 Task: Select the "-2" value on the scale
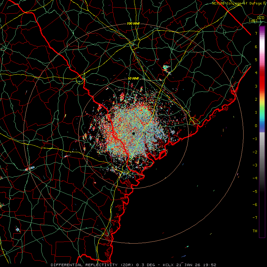(255, 152)
